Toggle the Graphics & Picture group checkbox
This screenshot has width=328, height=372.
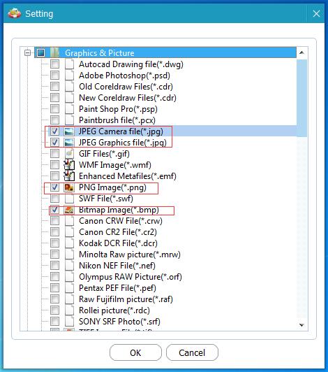(x=40, y=52)
